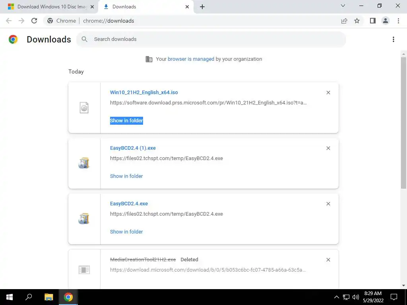
Task: Click the Win10 ISO disc file icon
Action: [x=84, y=108]
